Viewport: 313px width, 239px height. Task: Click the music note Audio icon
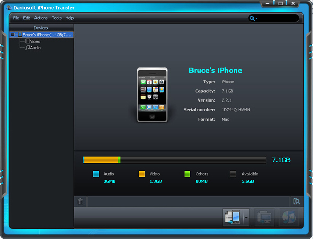click(27, 47)
